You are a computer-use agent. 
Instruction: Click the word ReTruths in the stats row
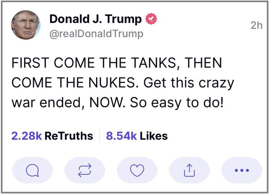pyautogui.click(x=69, y=136)
